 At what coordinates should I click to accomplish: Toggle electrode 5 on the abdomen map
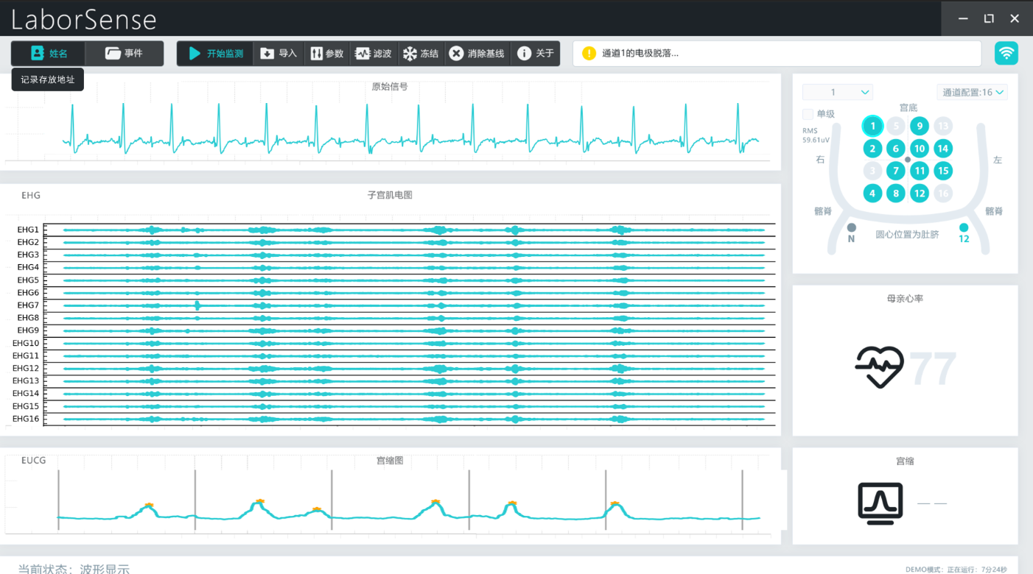tap(896, 126)
